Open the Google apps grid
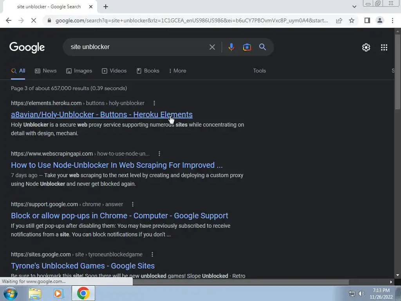The width and height of the screenshot is (401, 301). (x=384, y=47)
